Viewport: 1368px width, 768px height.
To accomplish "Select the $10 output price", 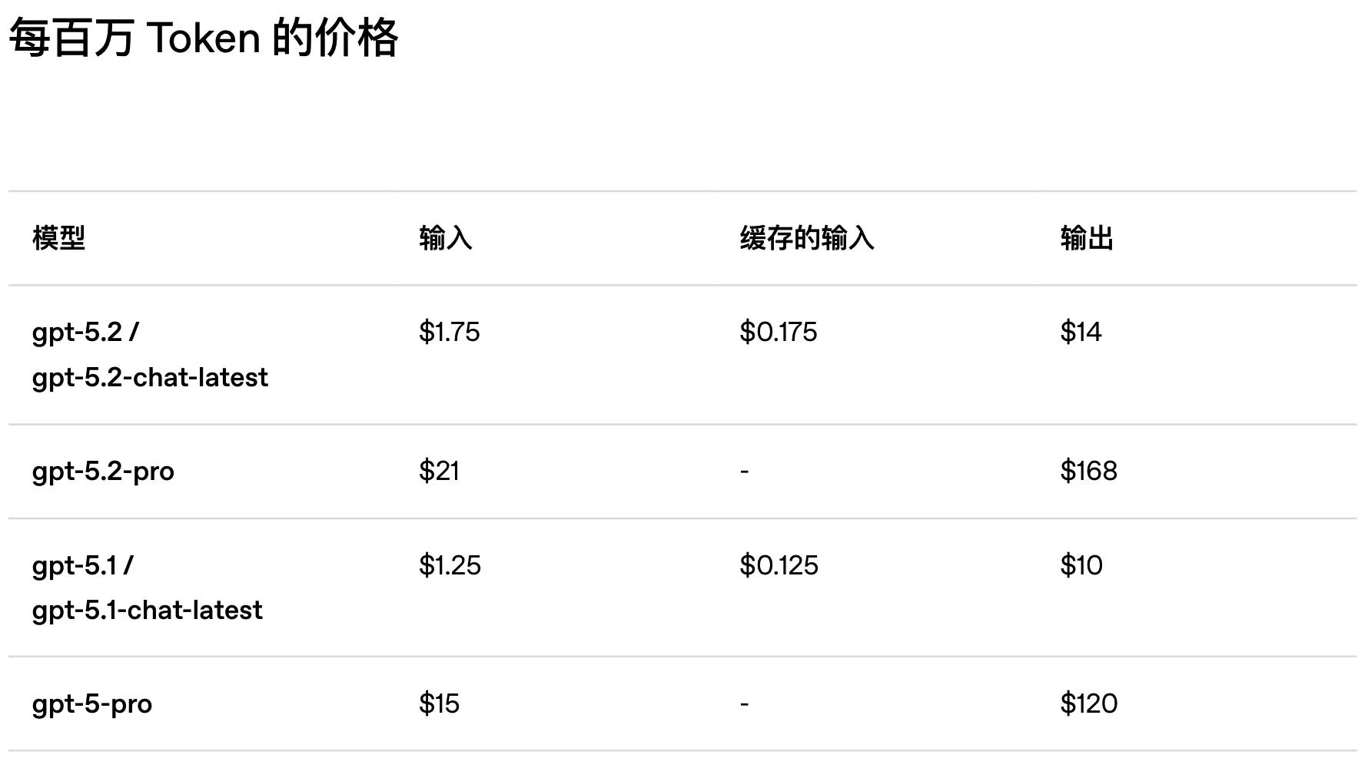I will [1081, 565].
